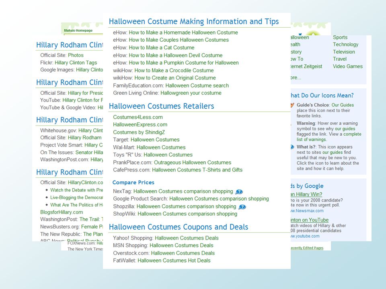Screen dimensions: 386x289
Task: Open 'Outrageous Halloween Costumes' link
Action: (x=193, y=163)
